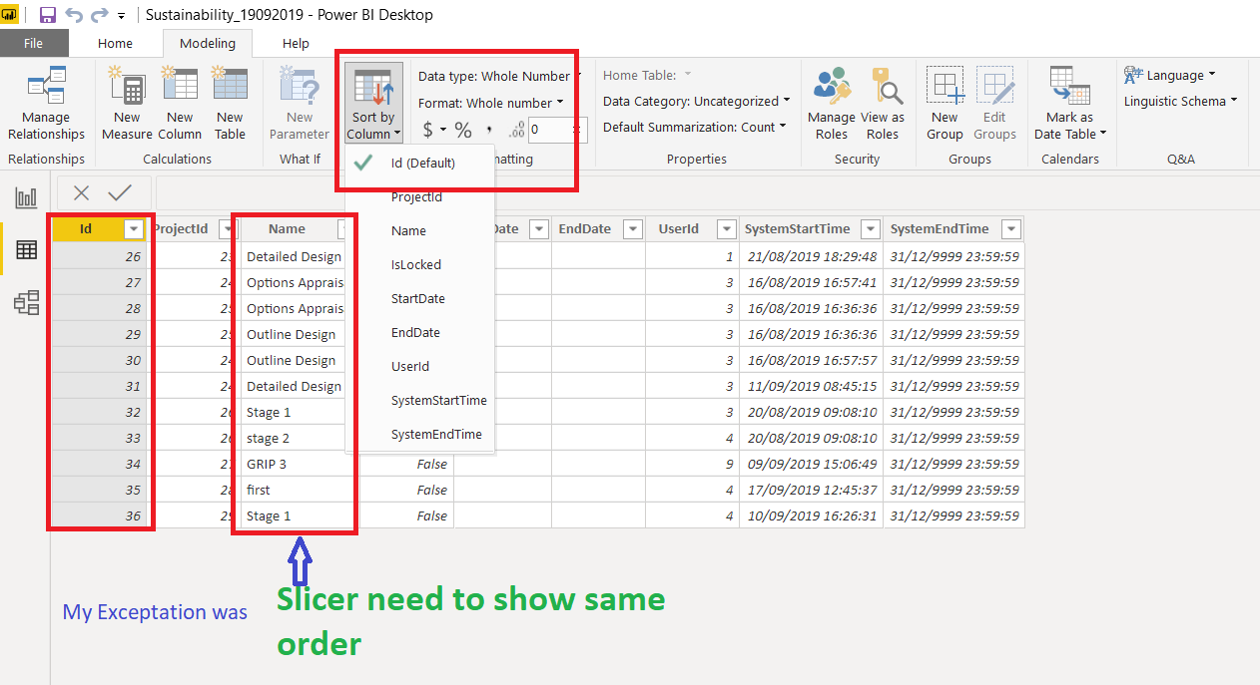Viewport: 1260px width, 685px height.
Task: Sort by StartDate in menu
Action: (419, 298)
